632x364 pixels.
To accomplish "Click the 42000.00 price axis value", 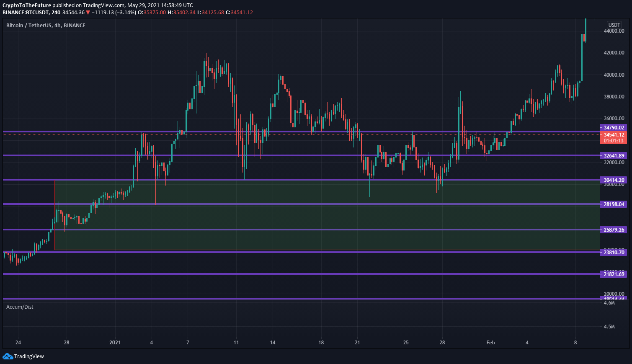I will pos(614,53).
